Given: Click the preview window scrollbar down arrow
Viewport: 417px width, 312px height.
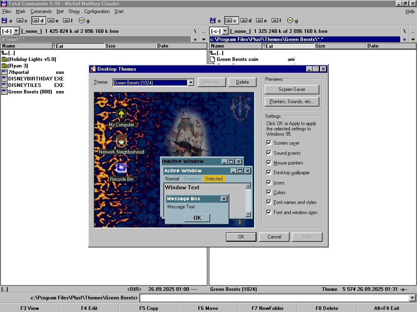Looking at the screenshot, I should [x=248, y=214].
